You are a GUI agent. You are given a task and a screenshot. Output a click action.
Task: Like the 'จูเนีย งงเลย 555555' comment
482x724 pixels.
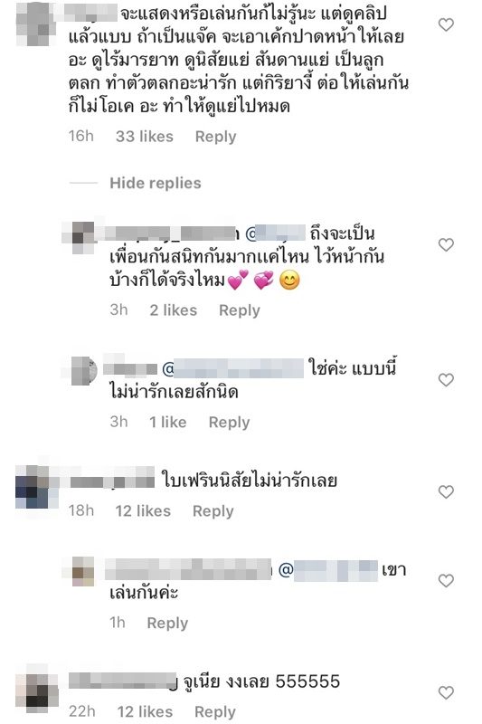tap(446, 692)
